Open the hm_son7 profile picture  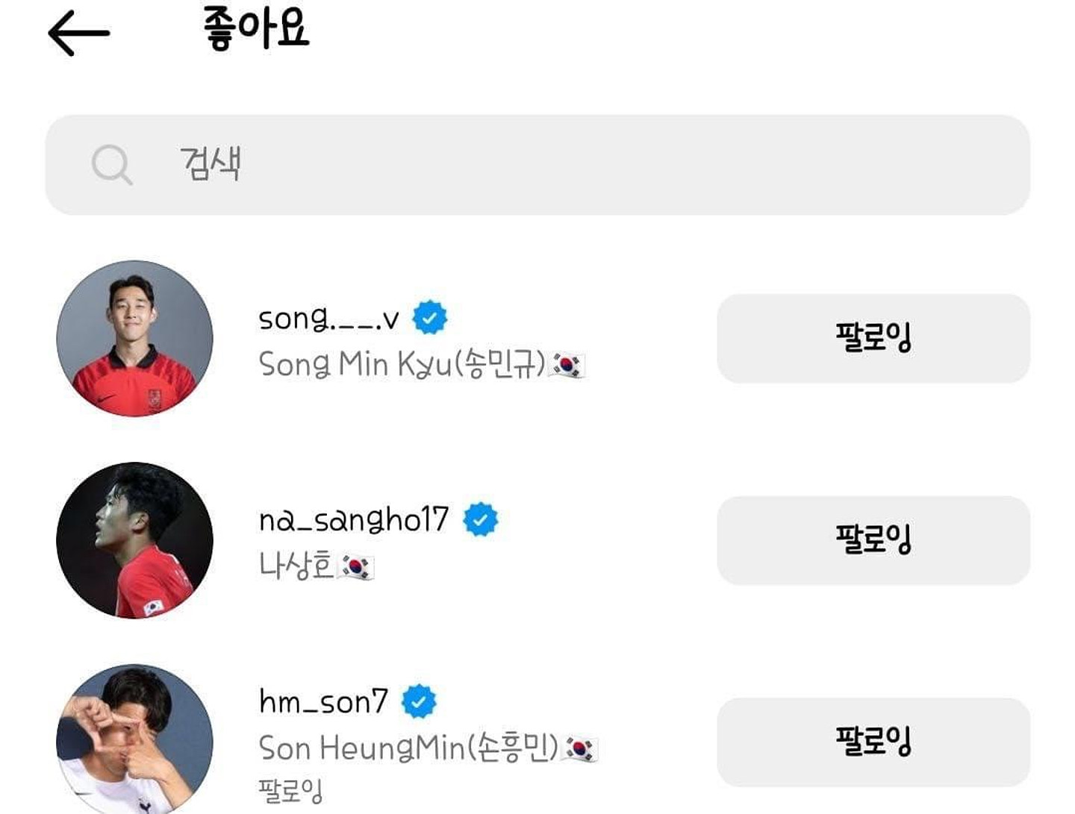[134, 740]
